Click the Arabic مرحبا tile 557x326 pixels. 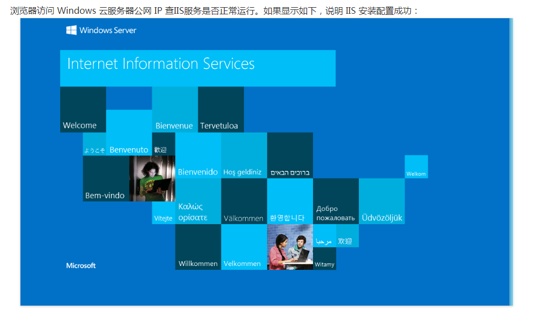(325, 236)
